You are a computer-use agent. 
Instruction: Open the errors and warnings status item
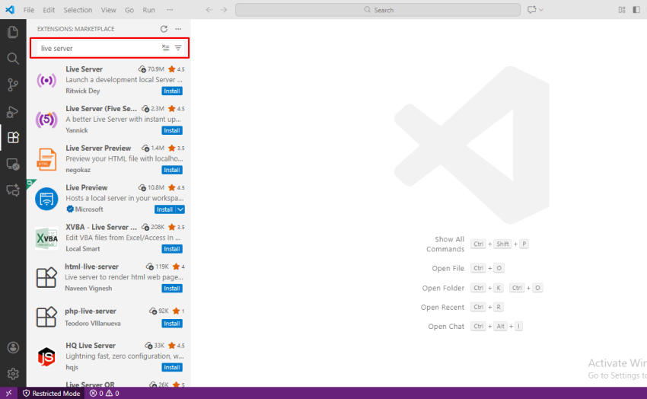pyautogui.click(x=104, y=393)
